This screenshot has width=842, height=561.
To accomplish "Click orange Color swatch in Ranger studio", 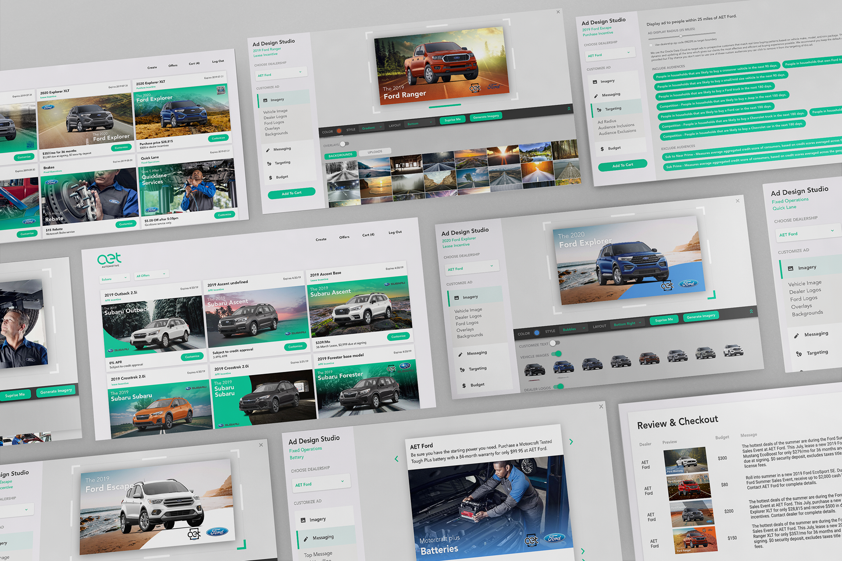I will point(339,131).
